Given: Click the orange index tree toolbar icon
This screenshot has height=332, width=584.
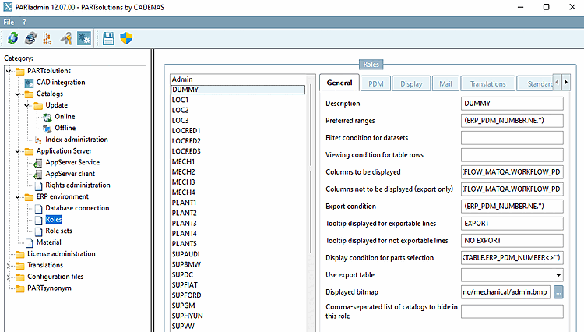Looking at the screenshot, I should point(47,38).
